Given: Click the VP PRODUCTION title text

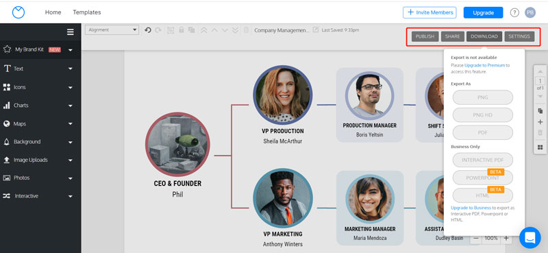Looking at the screenshot, I should (x=283, y=131).
